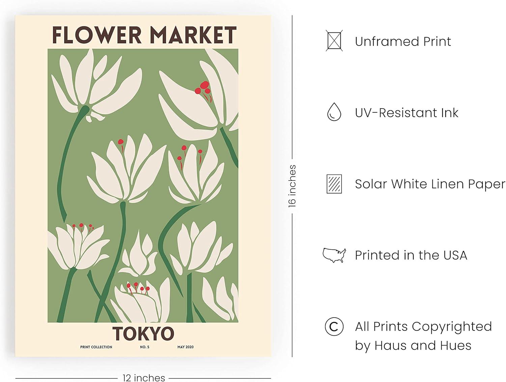The image size is (506, 382).
Task: Select 'Solar White Linen Paper' text
Action: pos(430,184)
